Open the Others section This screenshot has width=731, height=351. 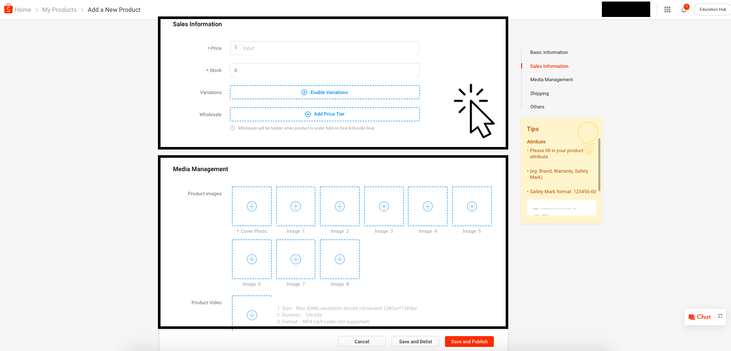pyautogui.click(x=537, y=106)
